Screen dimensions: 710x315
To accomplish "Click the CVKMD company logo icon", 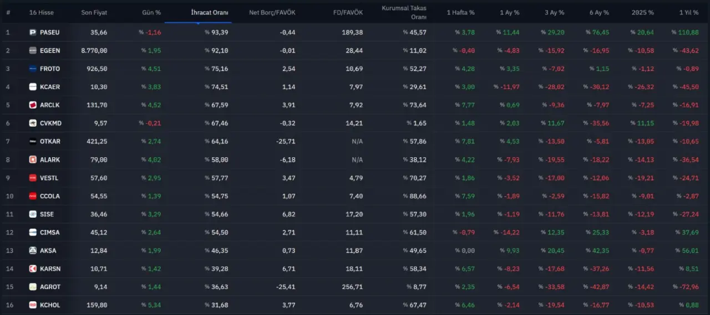I will (x=33, y=123).
